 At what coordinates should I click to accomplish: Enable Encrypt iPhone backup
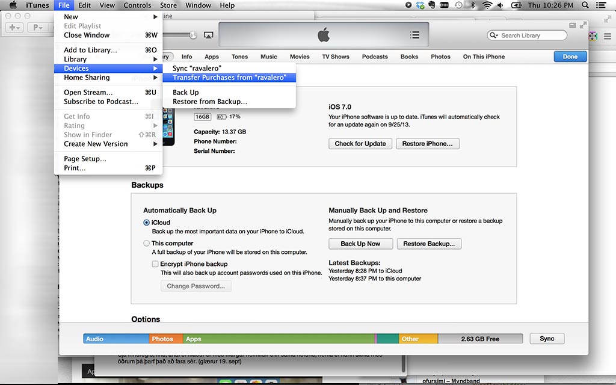pos(155,263)
